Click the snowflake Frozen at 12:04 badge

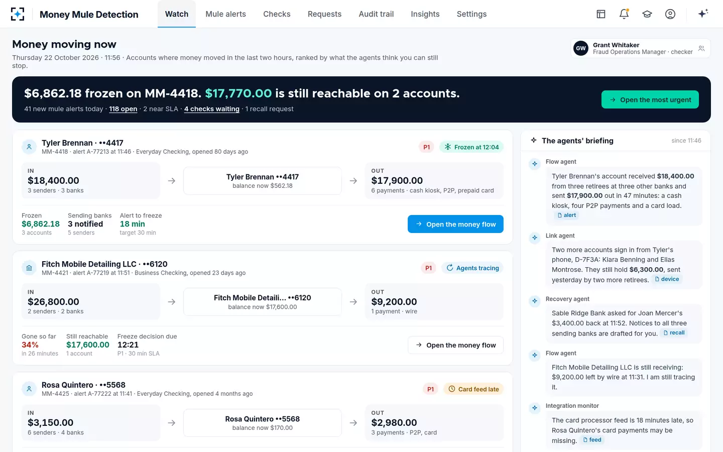click(471, 147)
